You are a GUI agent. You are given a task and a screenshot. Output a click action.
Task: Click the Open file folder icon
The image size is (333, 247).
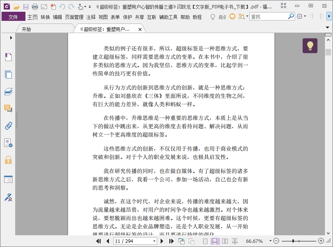click(17, 7)
